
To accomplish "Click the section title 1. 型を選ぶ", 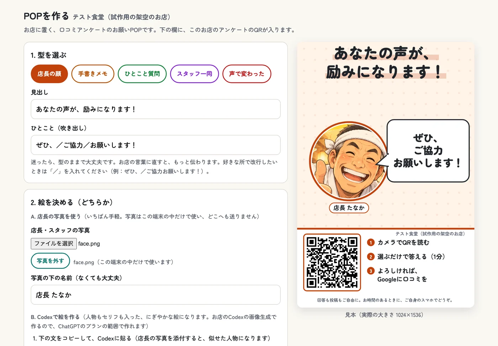I will tap(48, 55).
